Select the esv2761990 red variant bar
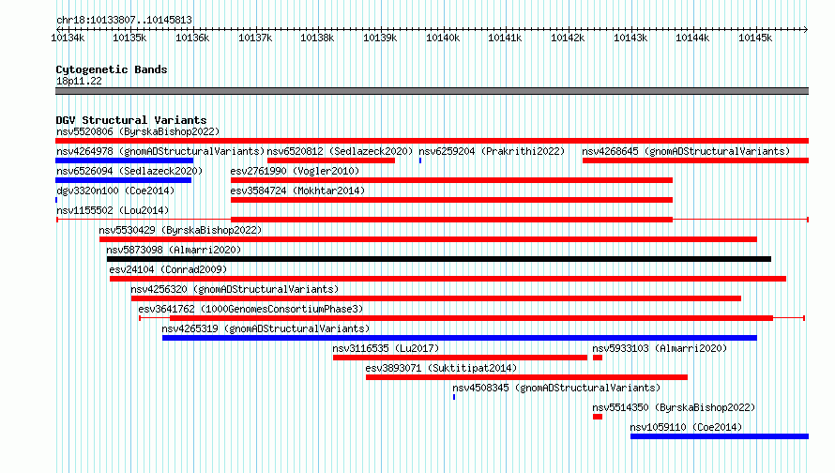Image resolution: width=835 pixels, height=473 pixels. pos(451,180)
